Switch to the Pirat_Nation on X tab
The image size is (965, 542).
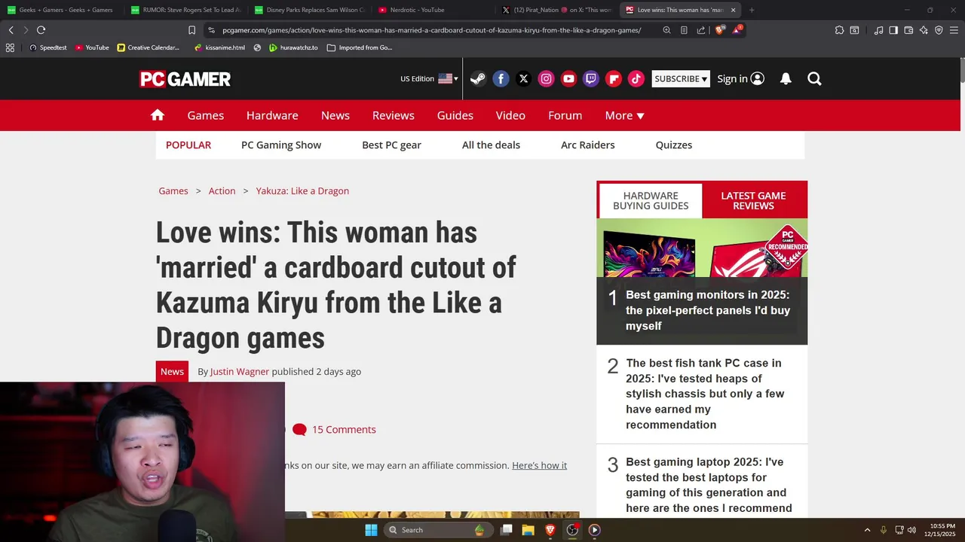pyautogui.click(x=556, y=10)
